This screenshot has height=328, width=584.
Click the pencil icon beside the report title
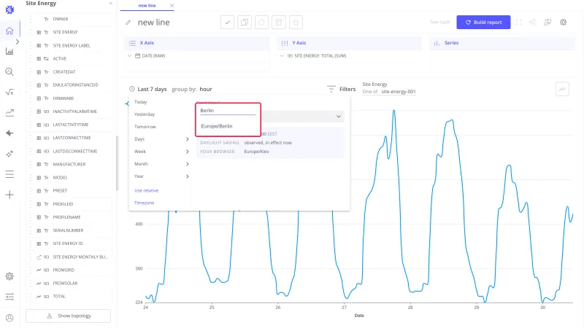pyautogui.click(x=128, y=23)
